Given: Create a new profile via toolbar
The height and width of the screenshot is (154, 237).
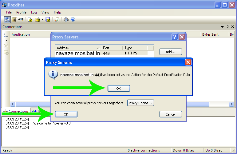Looking at the screenshot, I should tap(30, 20).
